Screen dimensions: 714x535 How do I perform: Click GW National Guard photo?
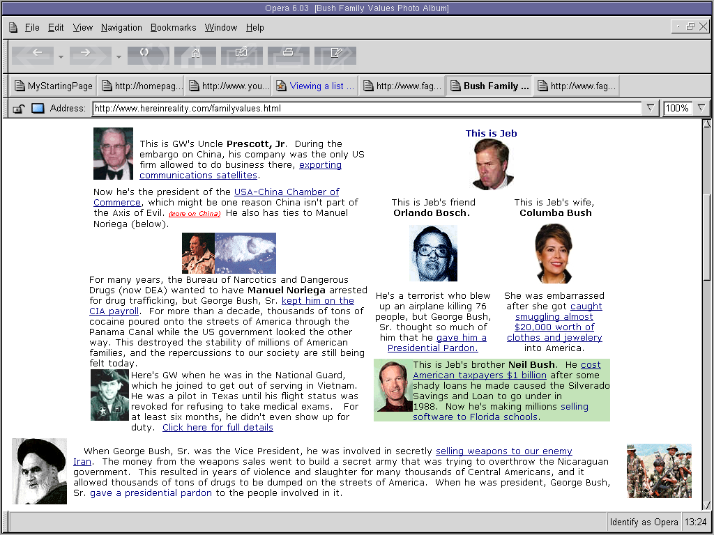tap(109, 395)
